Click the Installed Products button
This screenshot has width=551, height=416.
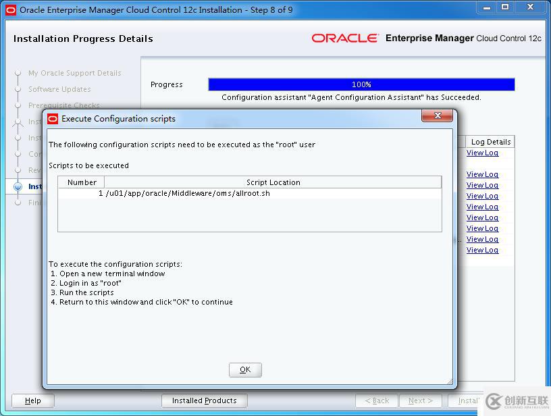pos(204,400)
